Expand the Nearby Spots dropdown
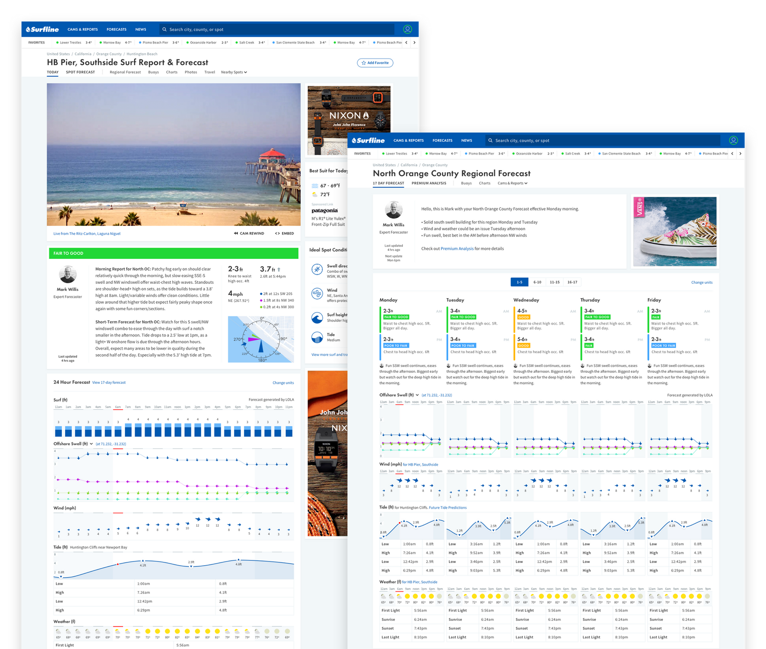The height and width of the screenshot is (649, 766). pyautogui.click(x=234, y=72)
